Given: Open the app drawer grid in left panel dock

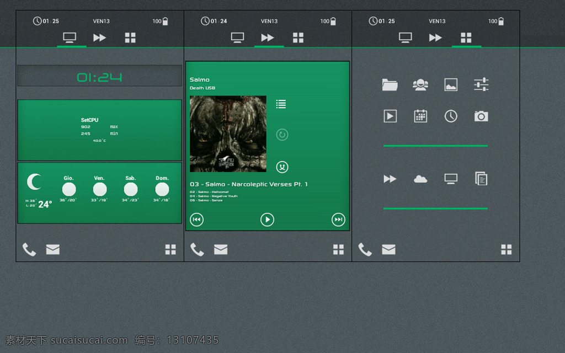Looking at the screenshot, I should [x=170, y=249].
